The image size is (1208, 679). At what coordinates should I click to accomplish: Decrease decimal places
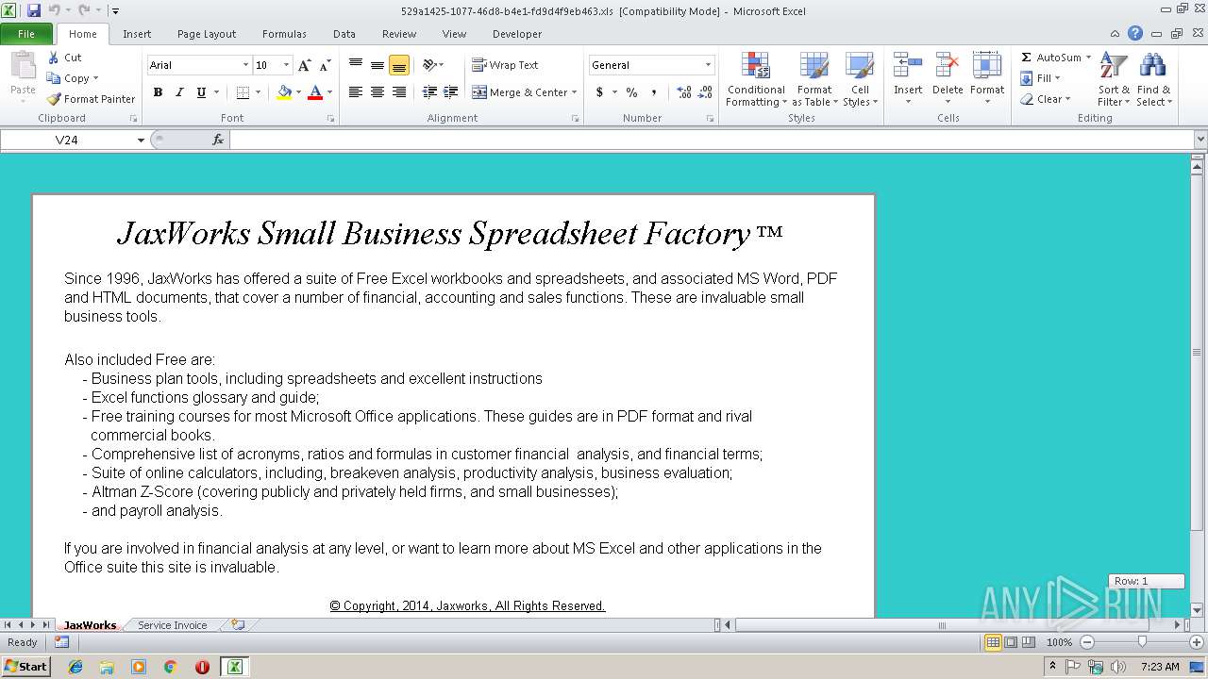(706, 92)
